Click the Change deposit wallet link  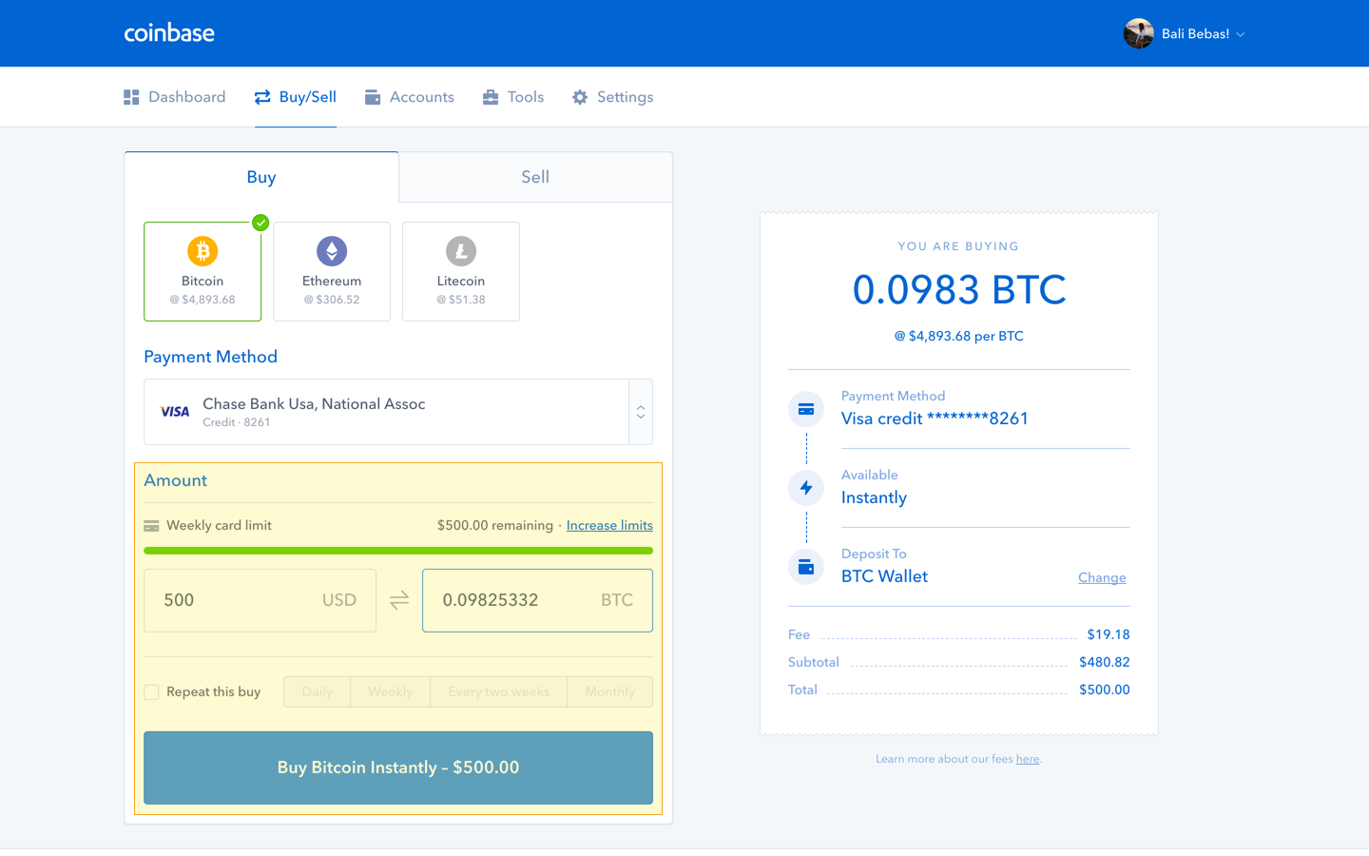[1102, 577]
